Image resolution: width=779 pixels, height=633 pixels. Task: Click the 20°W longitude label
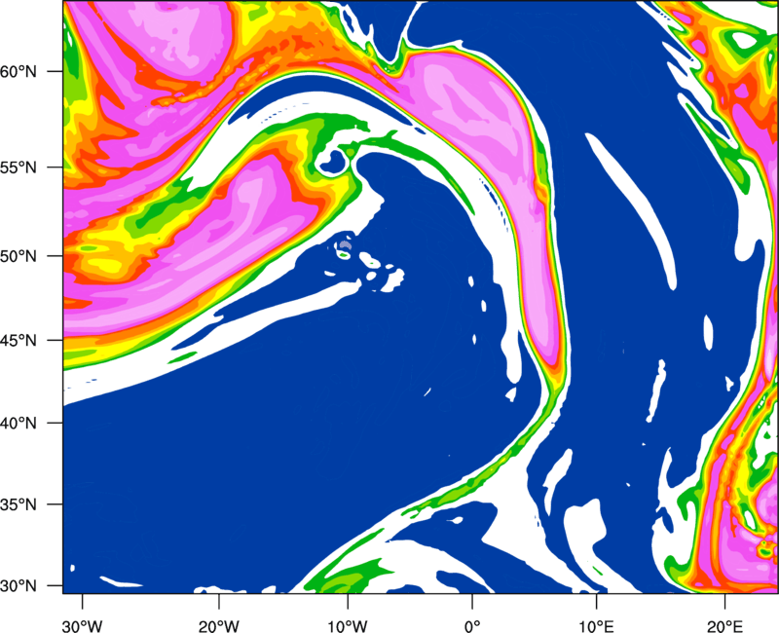point(219,626)
